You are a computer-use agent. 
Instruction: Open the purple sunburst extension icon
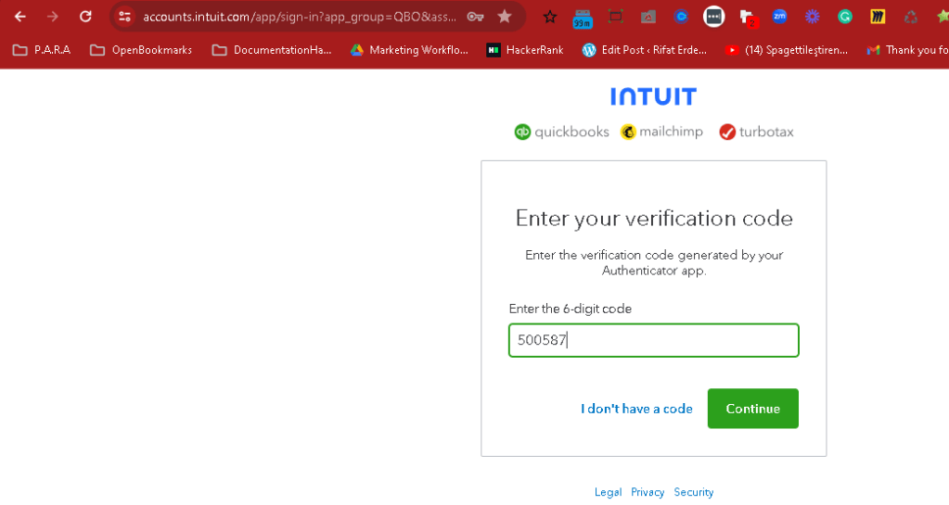tap(813, 17)
